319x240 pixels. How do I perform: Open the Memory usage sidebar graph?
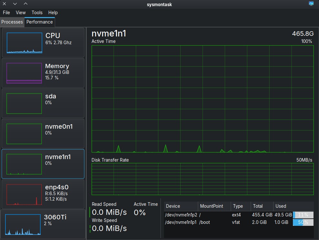(24, 73)
